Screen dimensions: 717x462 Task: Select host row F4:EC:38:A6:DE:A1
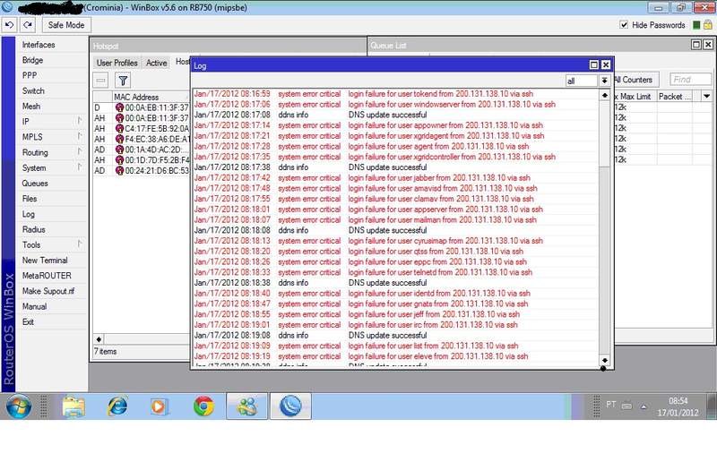(x=142, y=139)
